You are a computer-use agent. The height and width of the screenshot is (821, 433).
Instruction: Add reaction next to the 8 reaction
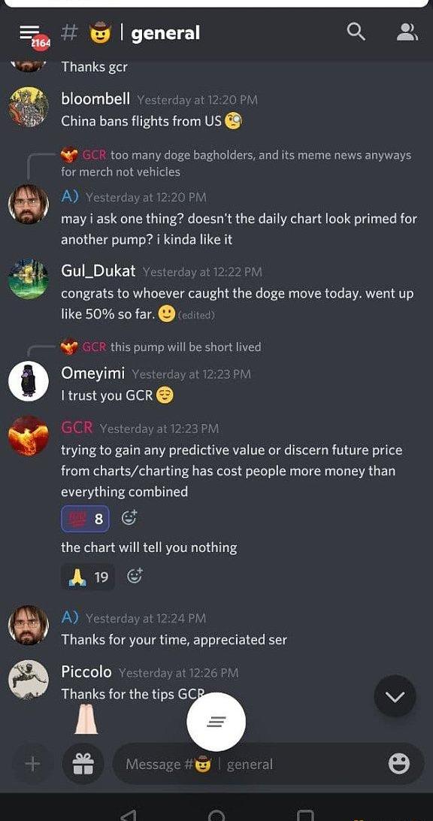pos(129,518)
